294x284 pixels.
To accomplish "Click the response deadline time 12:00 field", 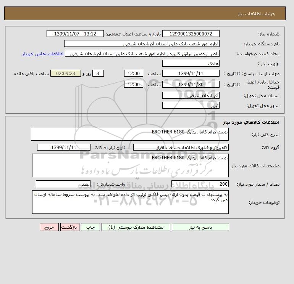I will [134, 74].
